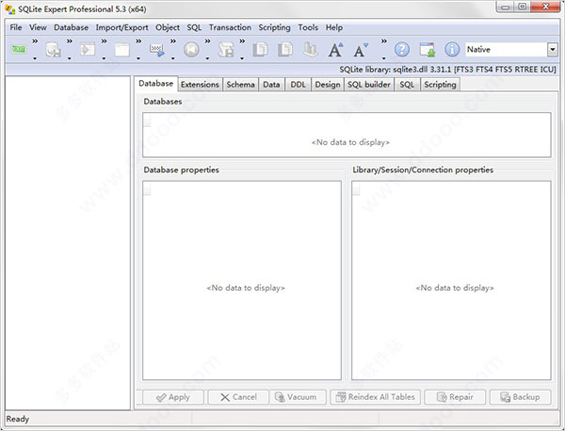Click the Native text in style combo box
The width and height of the screenshot is (565, 431).
(x=478, y=49)
